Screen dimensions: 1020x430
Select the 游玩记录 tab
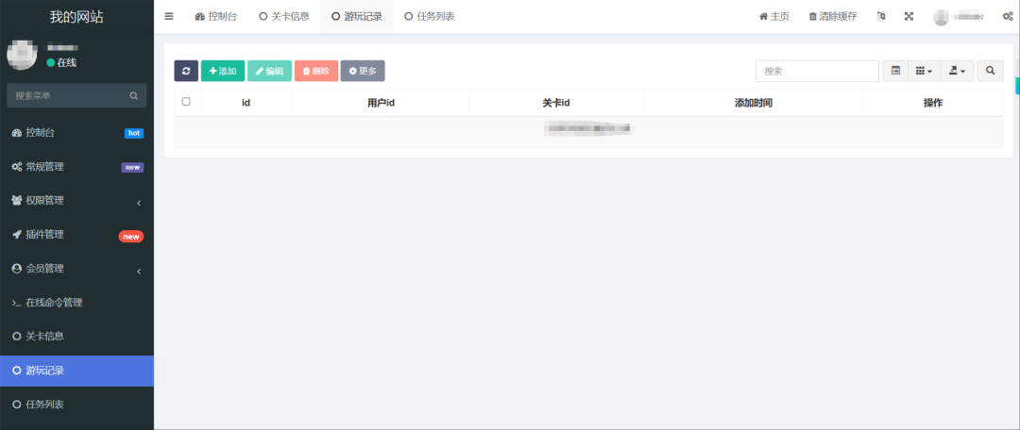click(356, 16)
